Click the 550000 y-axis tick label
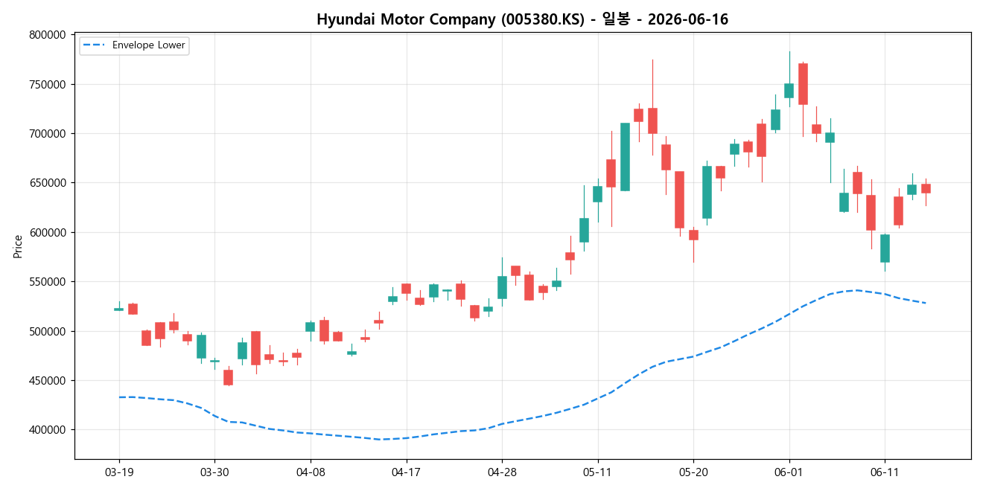This screenshot has width=983, height=491. pos(47,282)
